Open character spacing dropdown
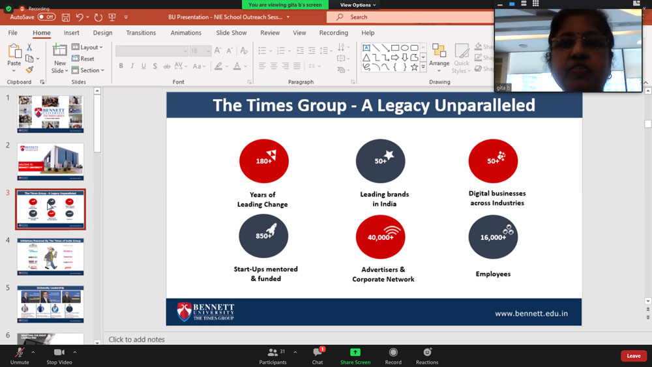 point(181,66)
